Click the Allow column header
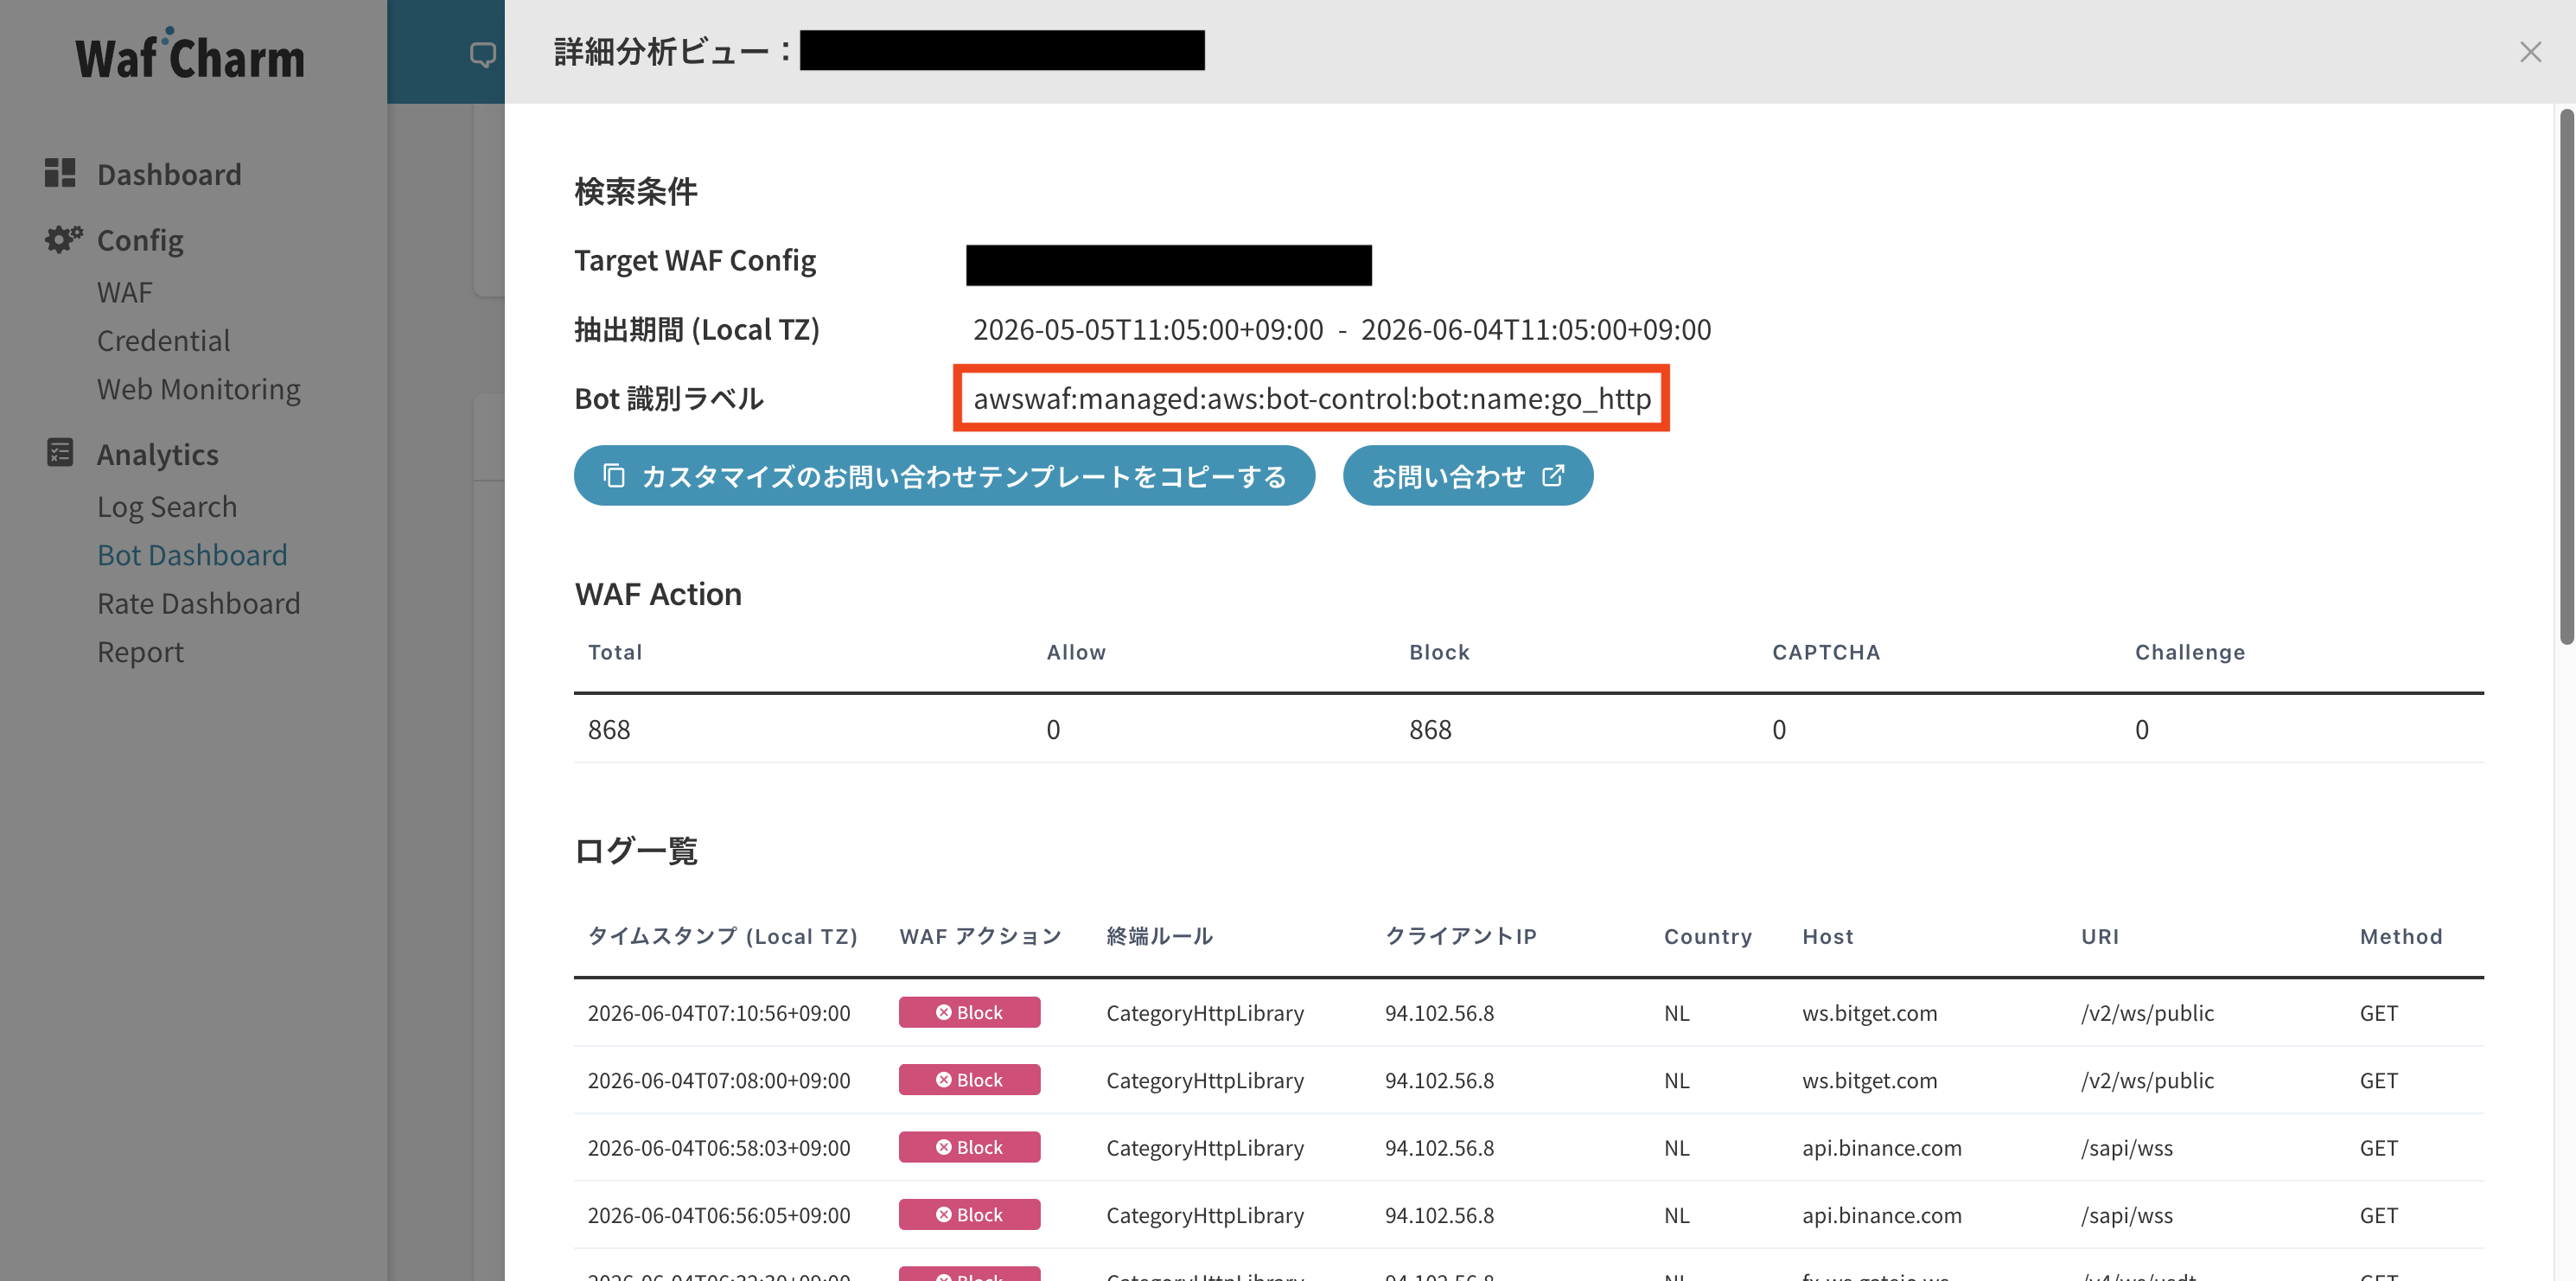The width and height of the screenshot is (2576, 1281). click(x=1076, y=652)
